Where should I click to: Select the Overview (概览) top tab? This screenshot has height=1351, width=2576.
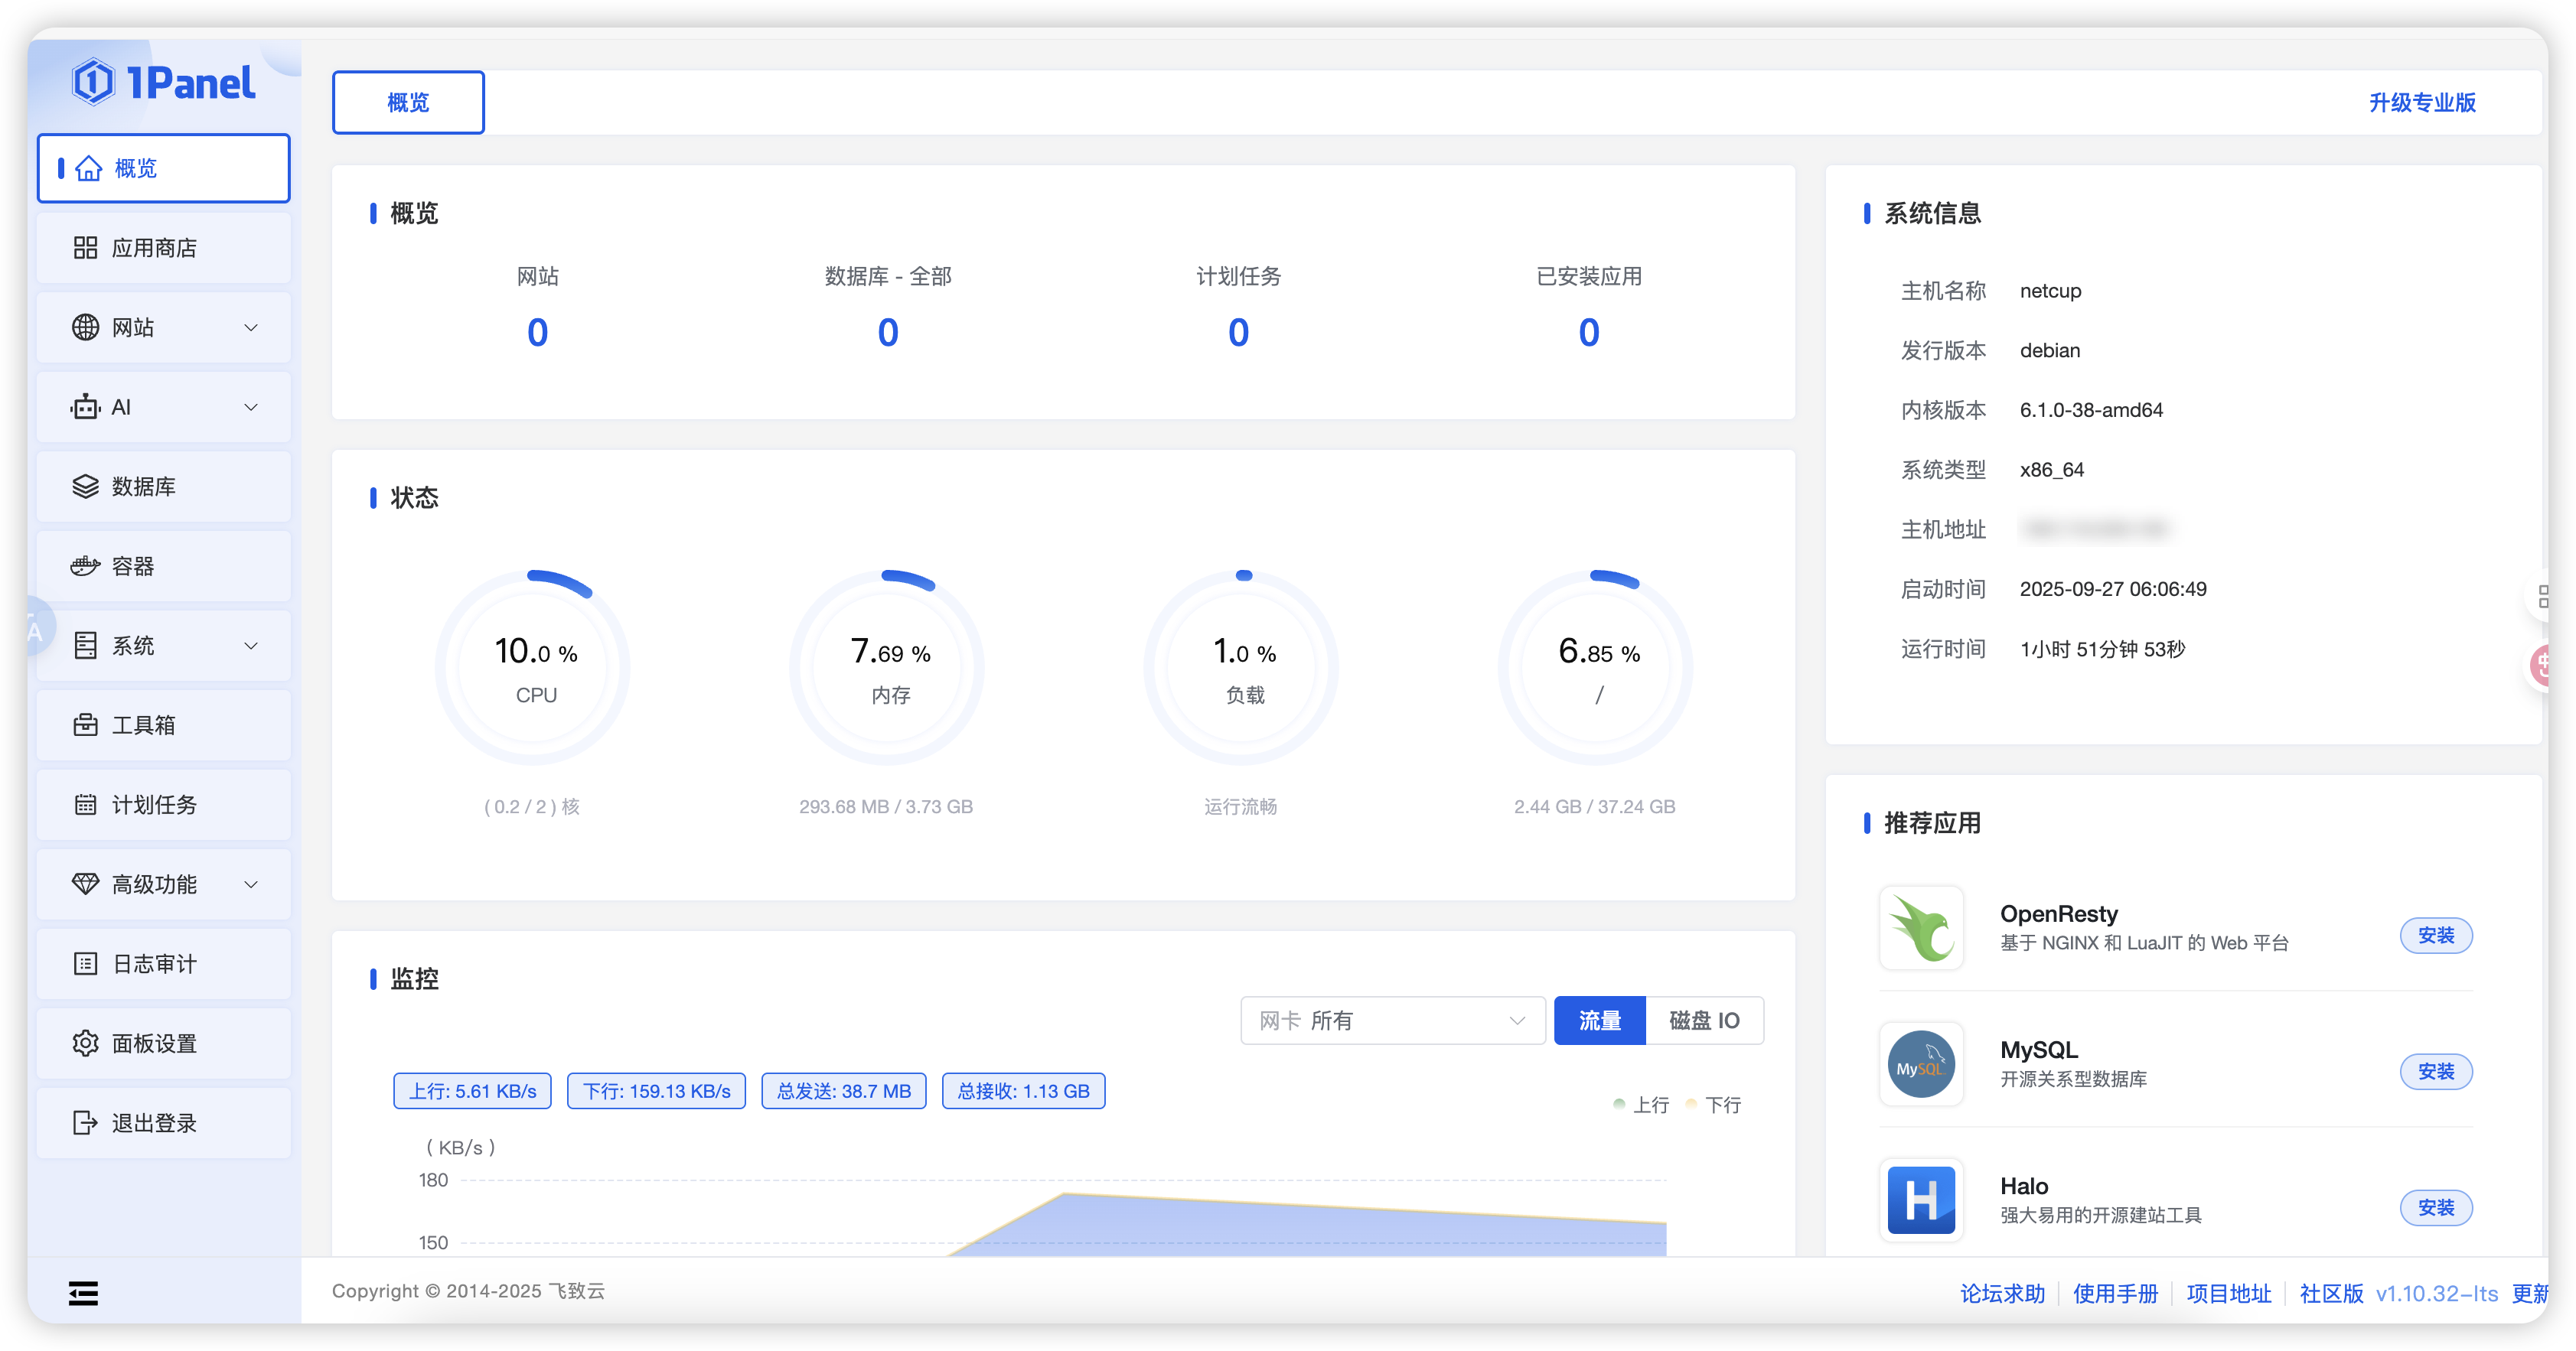point(408,102)
